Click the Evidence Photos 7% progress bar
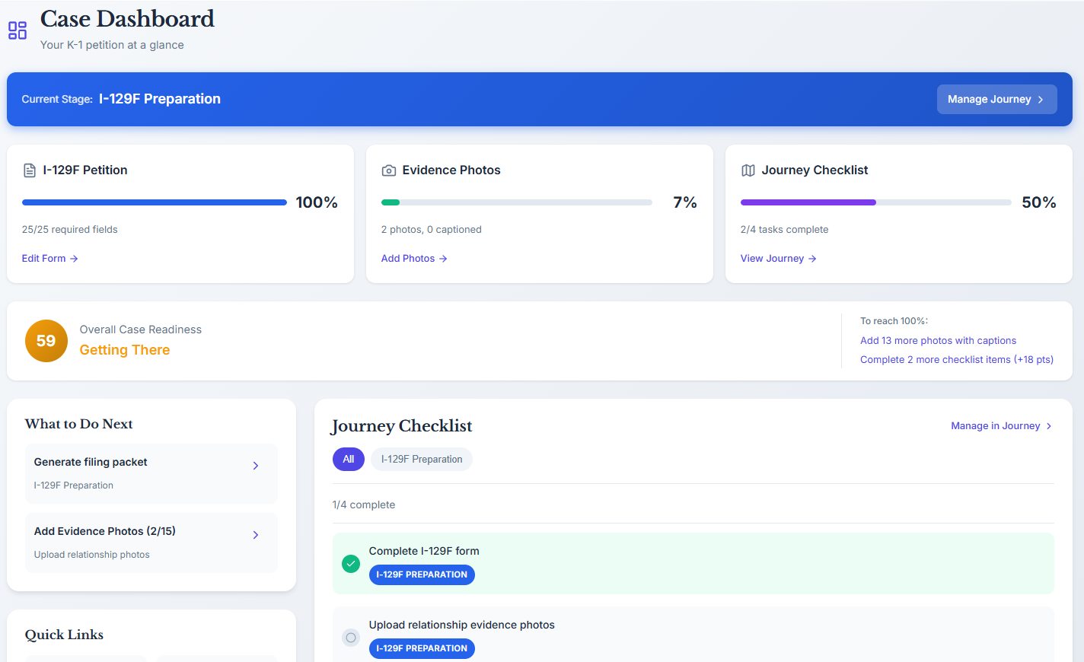The width and height of the screenshot is (1084, 662). point(516,202)
